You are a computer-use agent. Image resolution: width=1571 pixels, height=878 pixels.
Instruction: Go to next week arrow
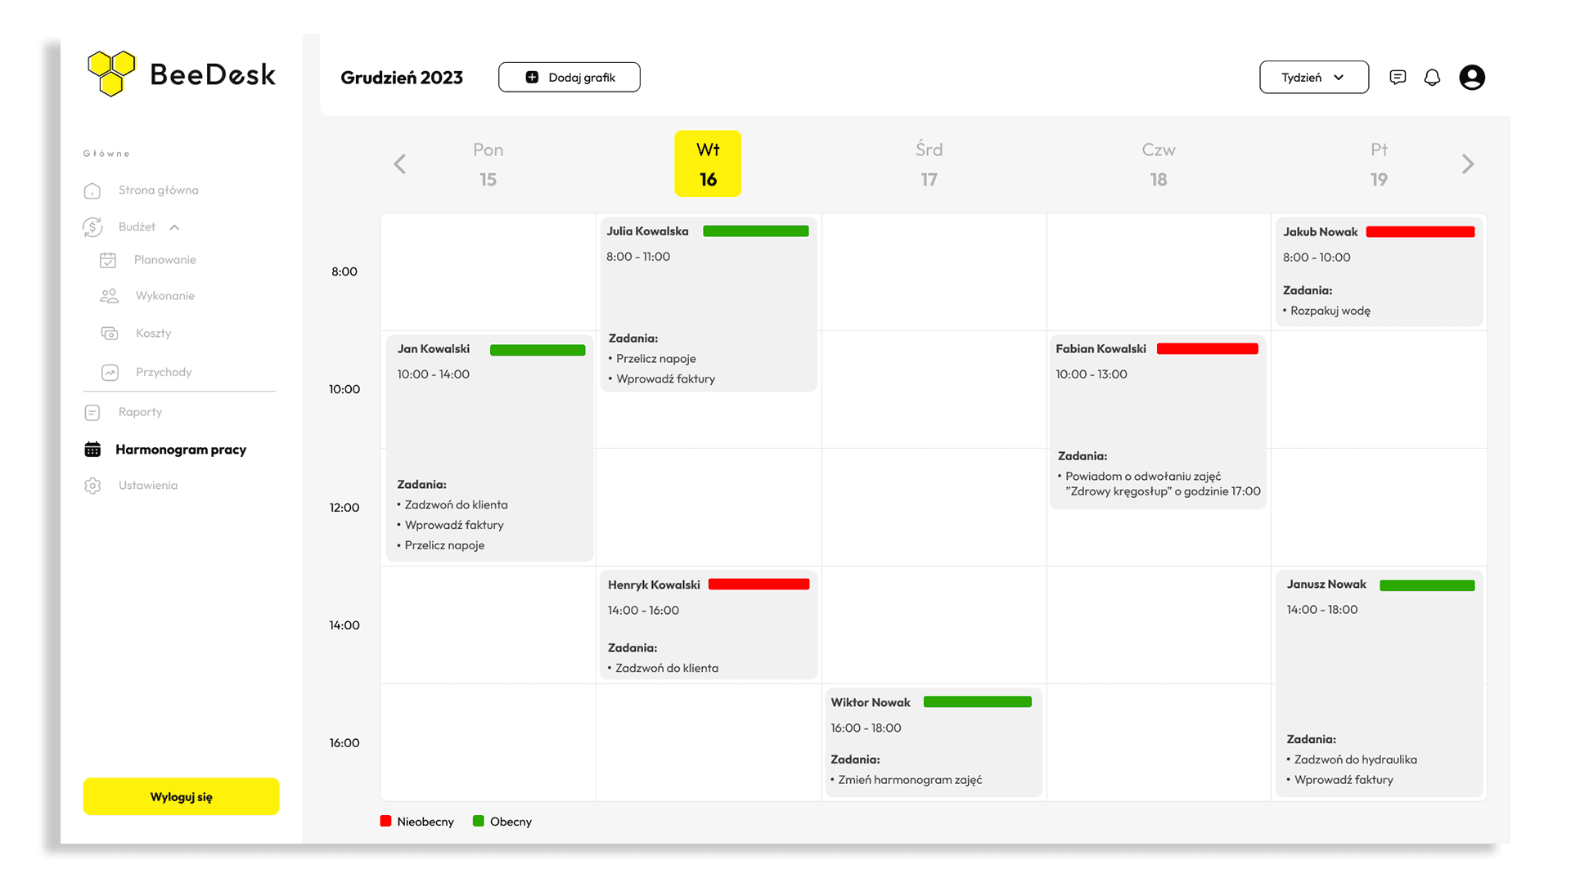tap(1468, 164)
